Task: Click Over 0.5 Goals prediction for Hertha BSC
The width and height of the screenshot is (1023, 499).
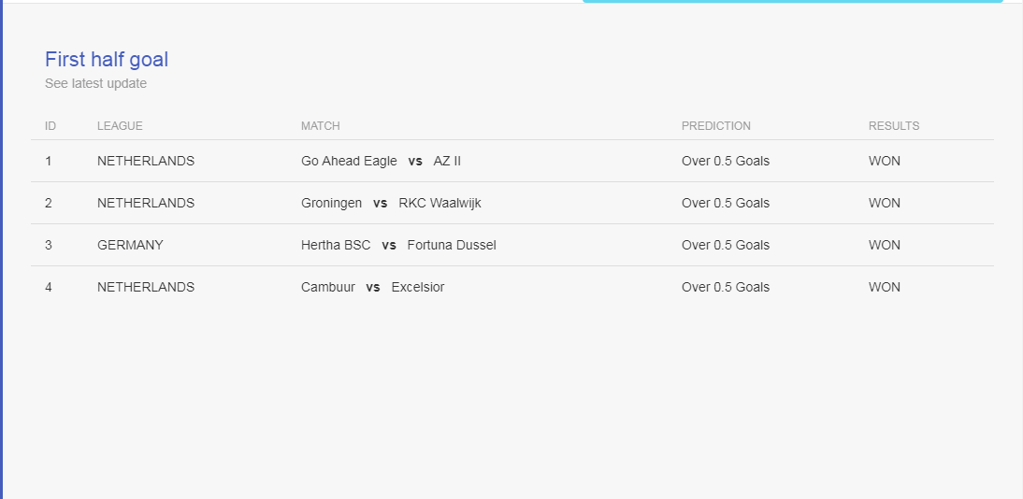Action: [x=726, y=245]
